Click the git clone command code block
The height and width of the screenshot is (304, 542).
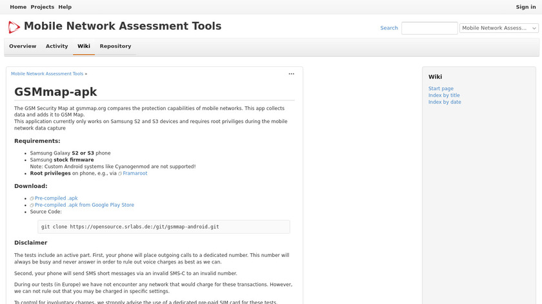coord(163,227)
